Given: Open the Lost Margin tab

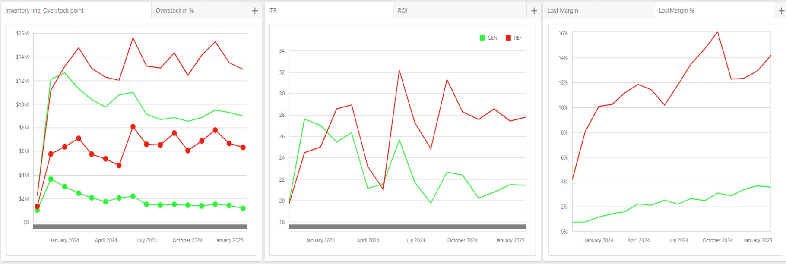Looking at the screenshot, I should tap(599, 11).
